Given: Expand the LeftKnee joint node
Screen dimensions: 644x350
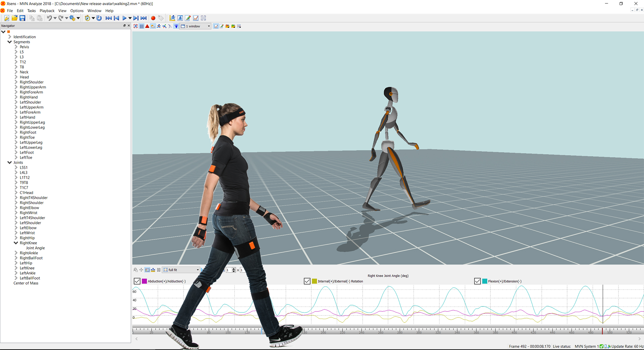Looking at the screenshot, I should pyautogui.click(x=16, y=268).
